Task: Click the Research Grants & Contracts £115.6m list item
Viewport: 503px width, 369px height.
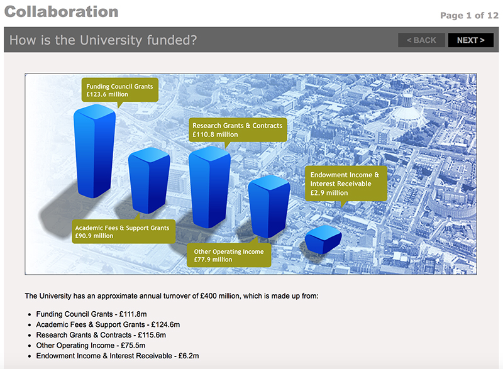Action: pos(101,336)
